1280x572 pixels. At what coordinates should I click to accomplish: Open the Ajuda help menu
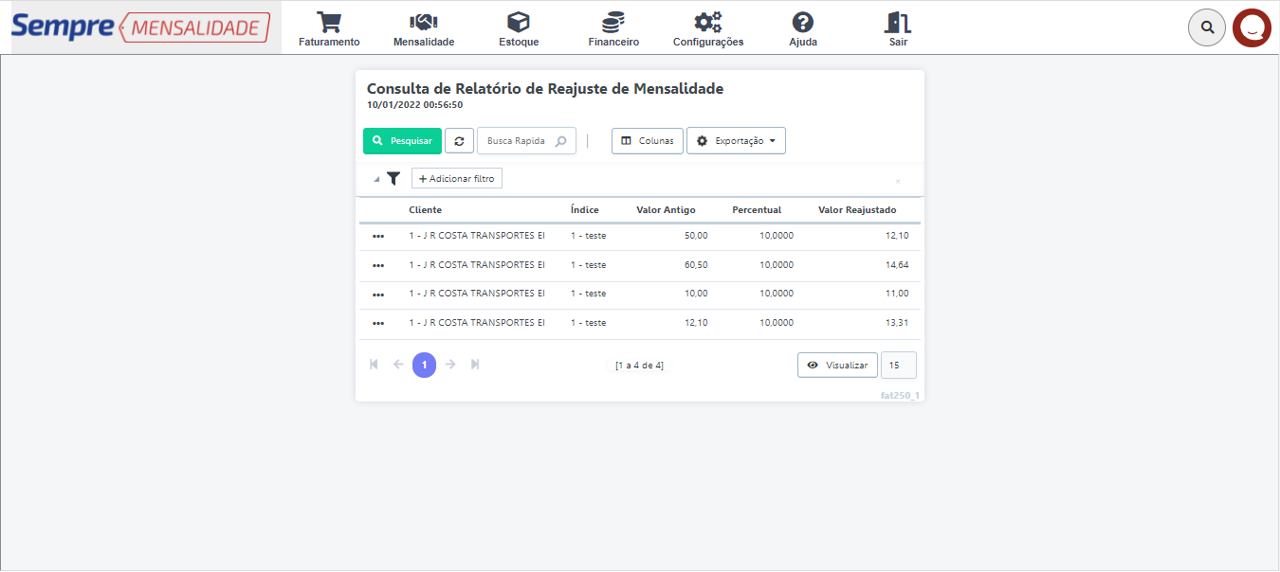click(802, 29)
